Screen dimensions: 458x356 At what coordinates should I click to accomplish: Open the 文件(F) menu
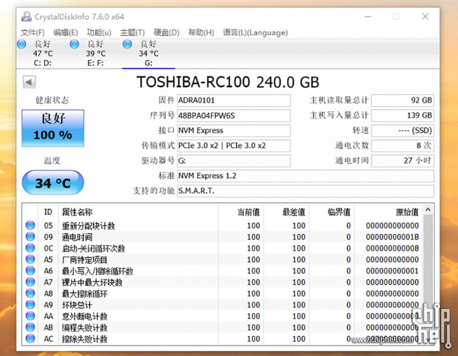pos(32,32)
